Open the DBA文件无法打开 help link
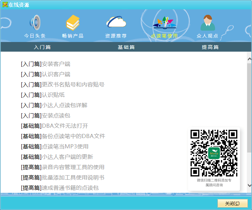This screenshot has width=252, height=210. (65, 126)
